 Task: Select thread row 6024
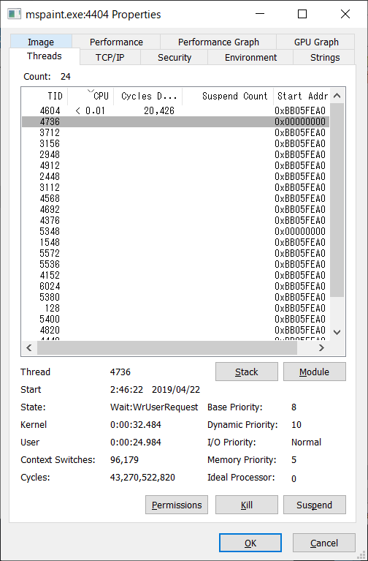(175, 286)
